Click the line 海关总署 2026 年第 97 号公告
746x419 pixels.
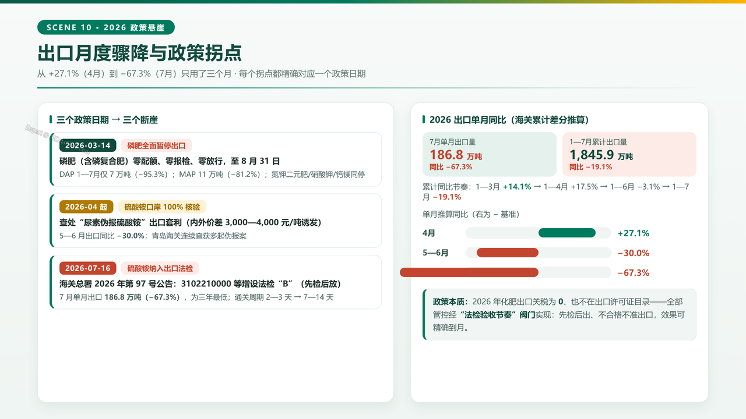click(200, 283)
